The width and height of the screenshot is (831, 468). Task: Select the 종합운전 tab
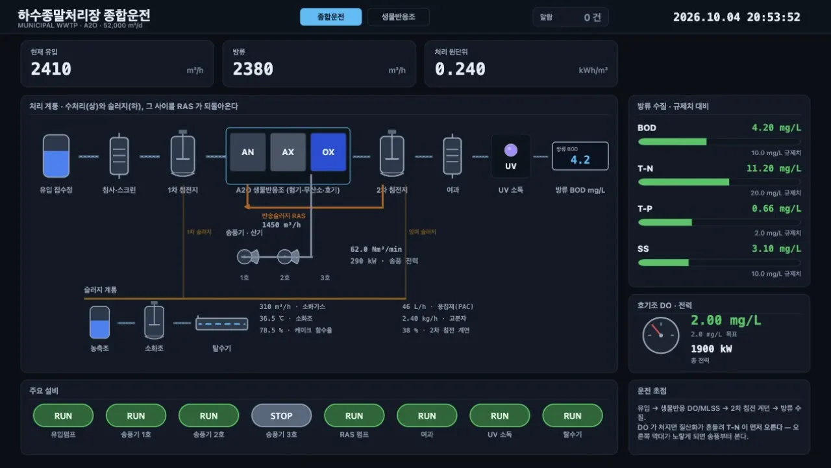[331, 17]
